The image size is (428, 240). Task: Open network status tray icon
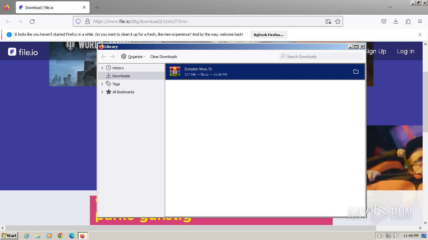[x=388, y=236]
